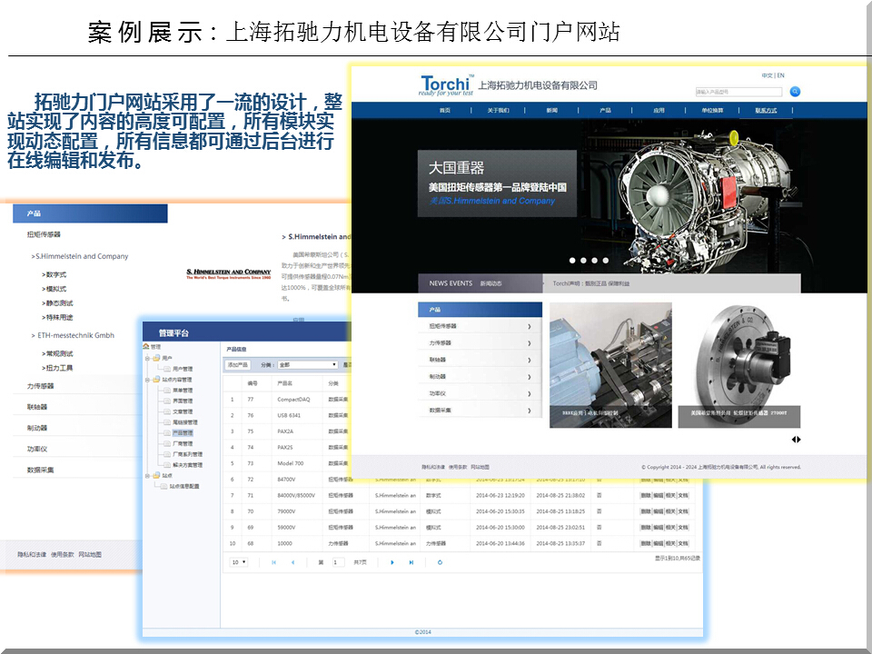Click last page icon in pagination
The height and width of the screenshot is (654, 872).
coord(411,562)
